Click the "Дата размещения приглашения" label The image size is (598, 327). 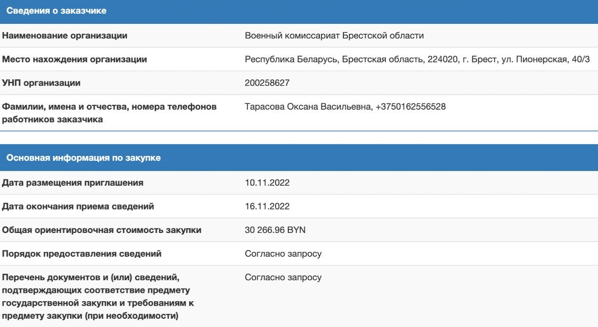pyautogui.click(x=73, y=183)
